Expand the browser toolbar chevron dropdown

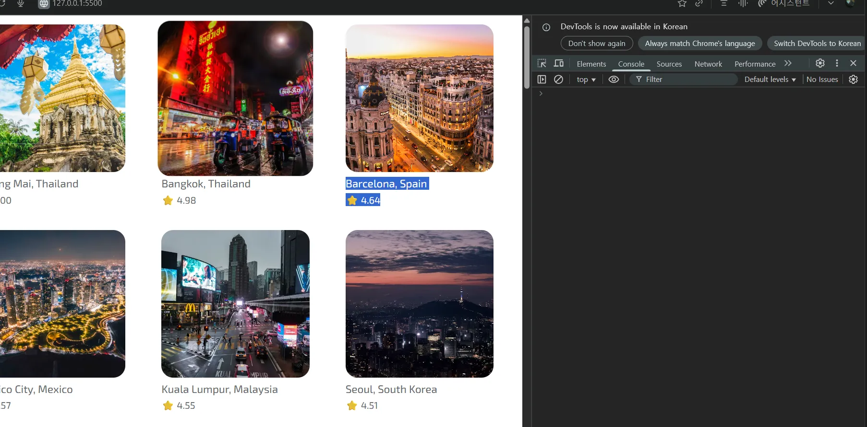(831, 3)
